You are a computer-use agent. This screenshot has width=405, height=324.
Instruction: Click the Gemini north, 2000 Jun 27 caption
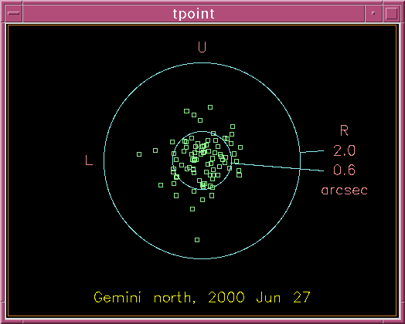click(202, 298)
